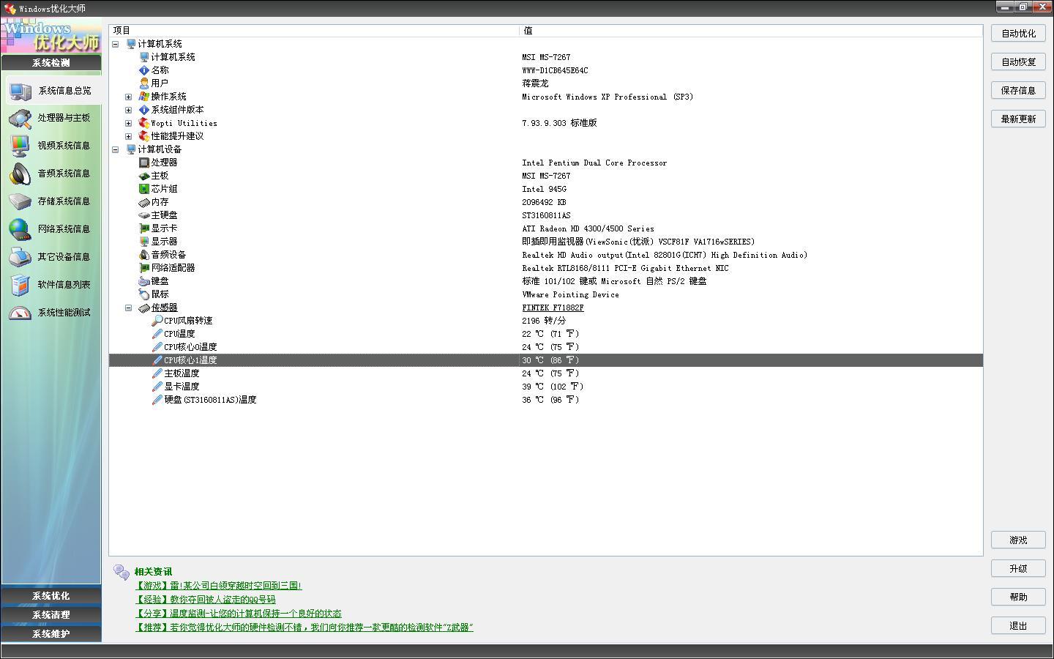This screenshot has height=659, width=1054.
Task: Switch to the 系统优化 section tab
Action: point(51,596)
